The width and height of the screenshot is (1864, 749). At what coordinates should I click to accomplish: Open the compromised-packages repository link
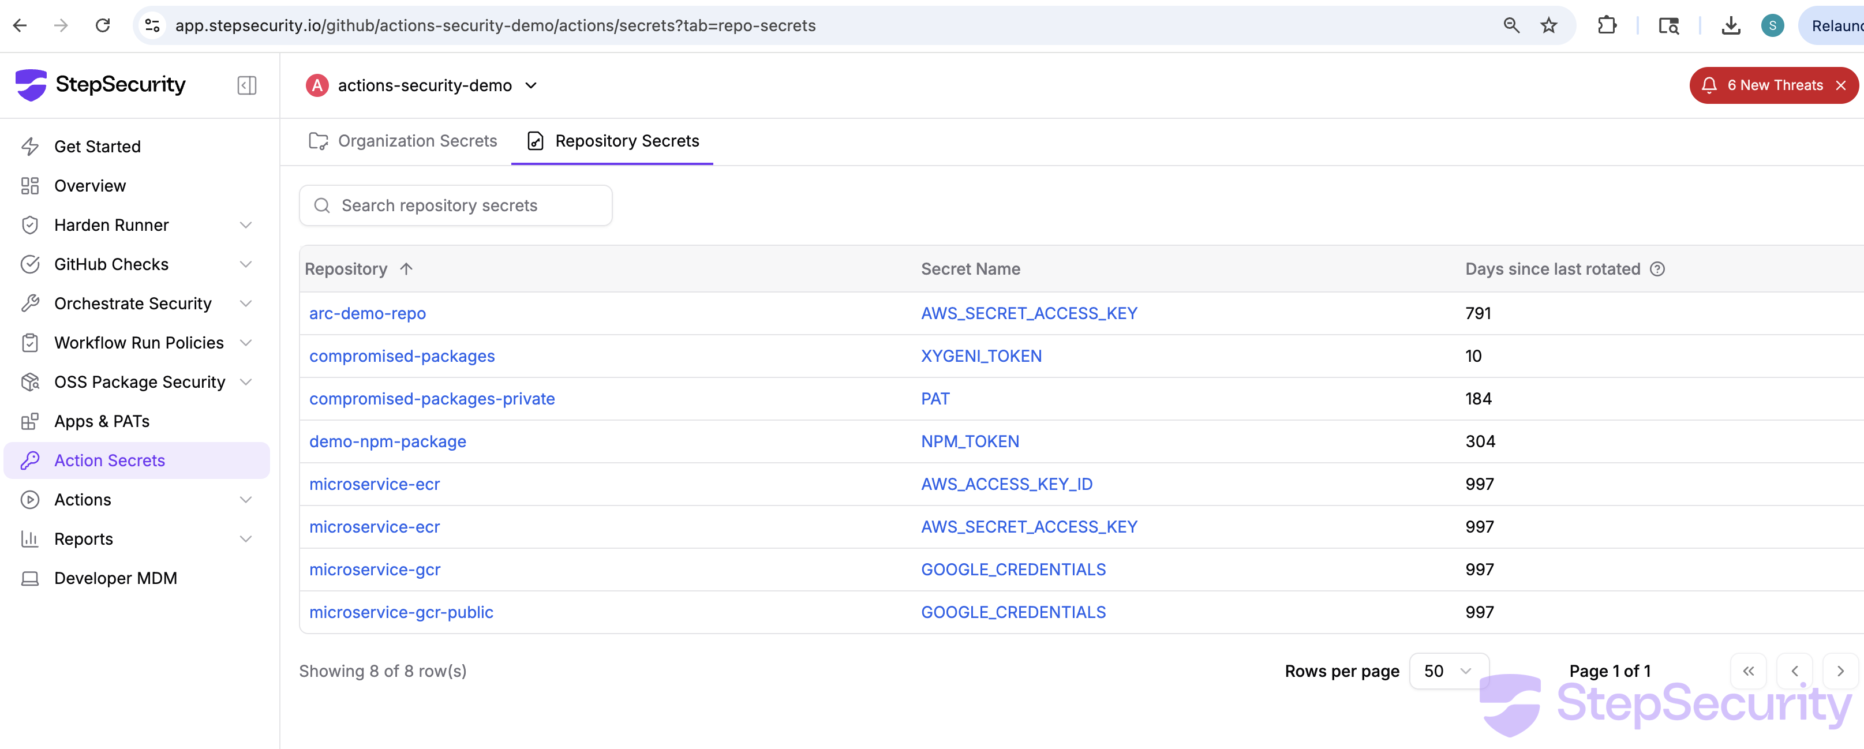pyautogui.click(x=402, y=356)
